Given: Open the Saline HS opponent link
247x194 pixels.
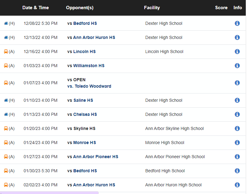Looking at the screenshot, I should pyautogui.click(x=83, y=100).
